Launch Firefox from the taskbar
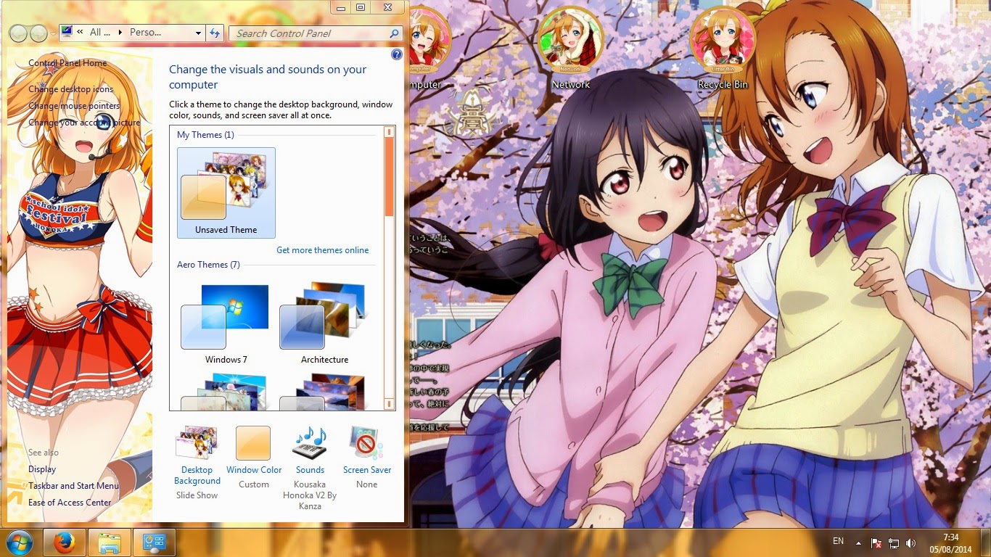991x557 pixels. (64, 542)
